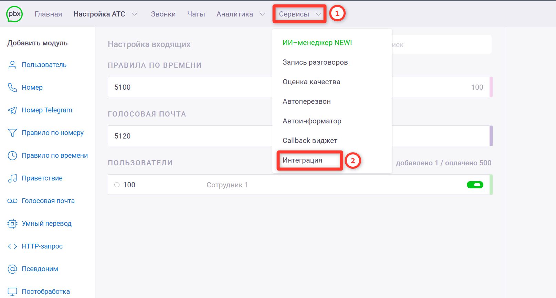Click the chip icon for Умный перевод
This screenshot has height=298, width=556.
12,224
